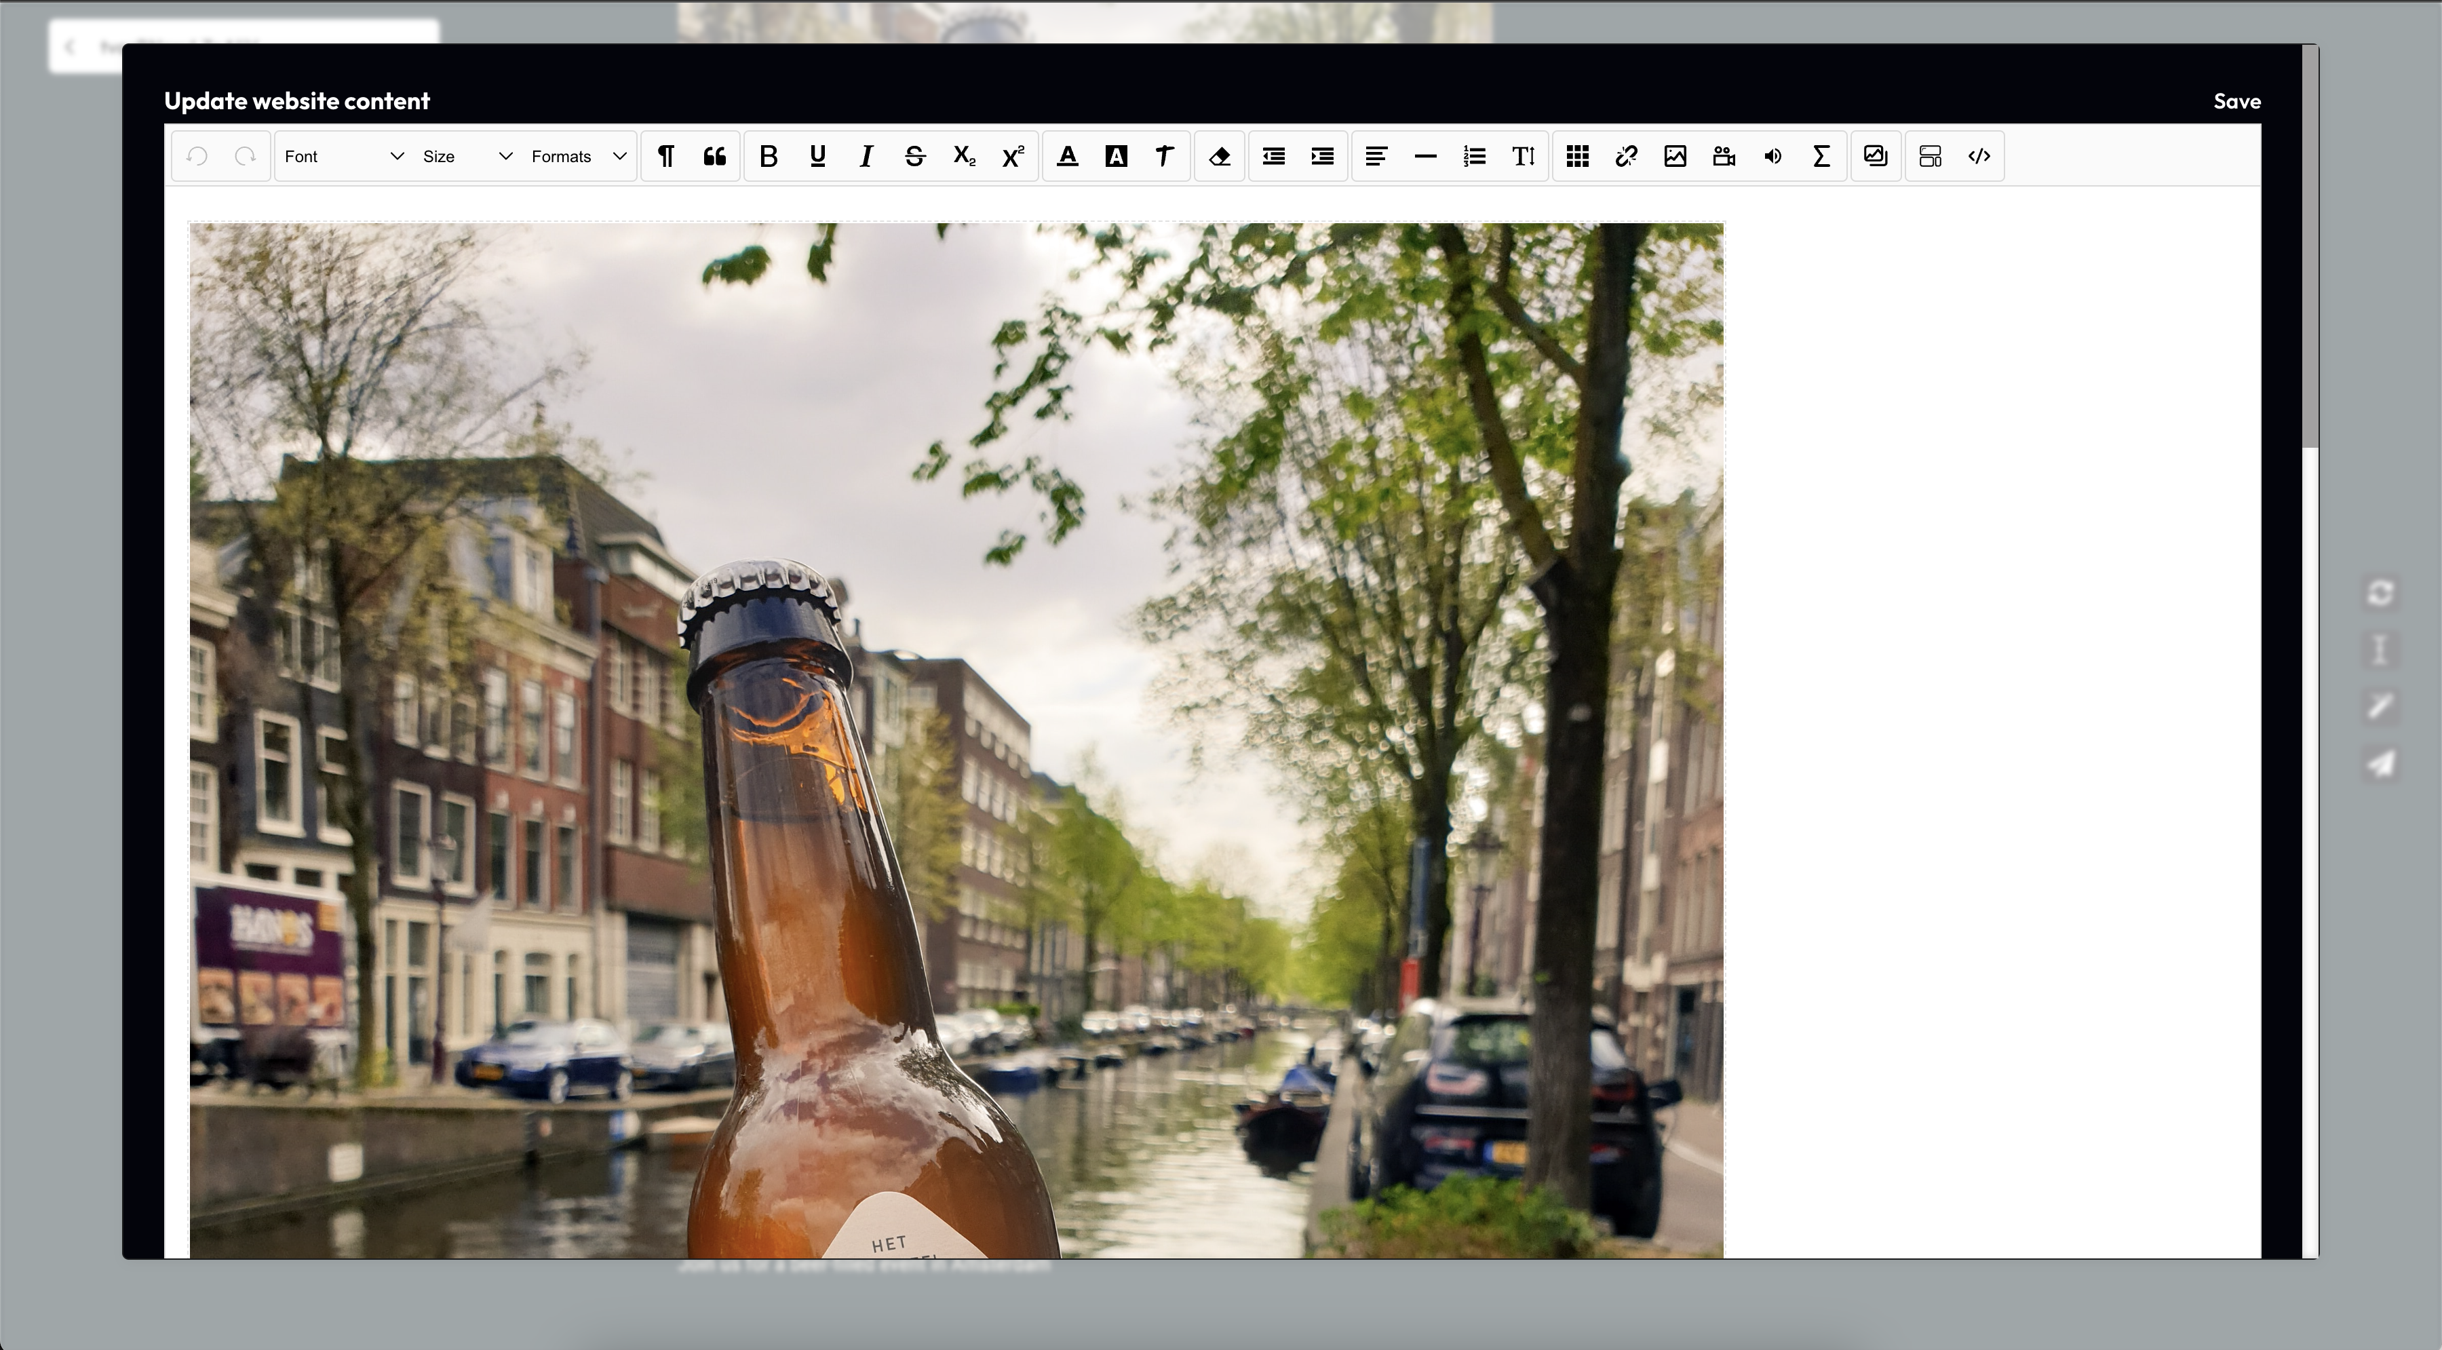This screenshot has height=1350, width=2442.
Task: Open the Formats dropdown
Action: point(578,157)
